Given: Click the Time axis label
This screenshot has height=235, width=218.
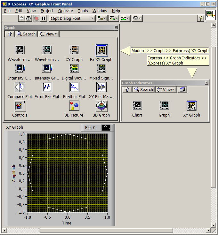Looking at the screenshot, I should [67, 223].
